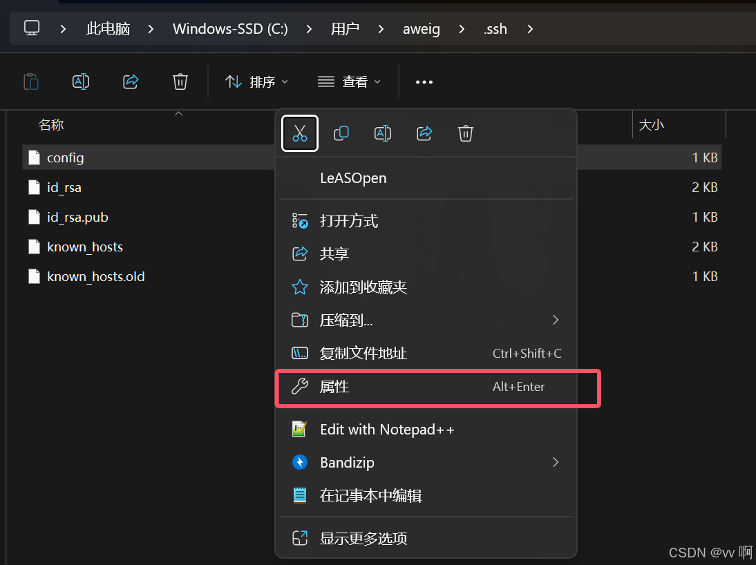Click .ssh in the address bar
756x565 pixels.
coord(495,29)
